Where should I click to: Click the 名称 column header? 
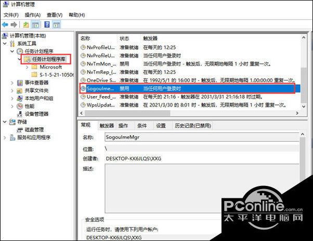98,38
